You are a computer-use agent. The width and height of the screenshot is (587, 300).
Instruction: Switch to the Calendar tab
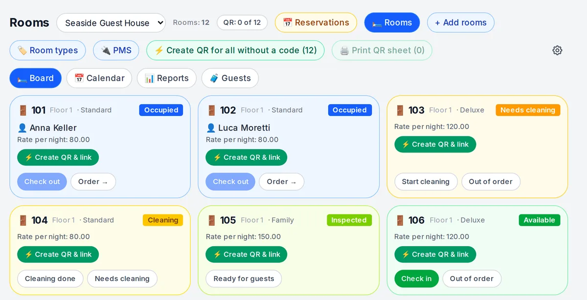pyautogui.click(x=99, y=78)
